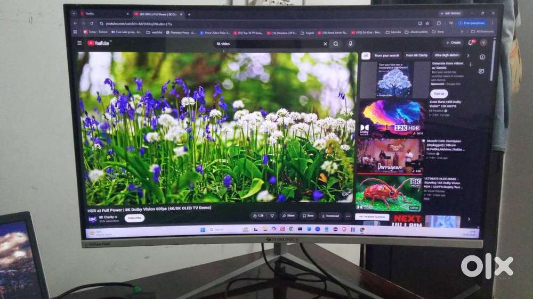Show more filter chips with right arrow

468,55
